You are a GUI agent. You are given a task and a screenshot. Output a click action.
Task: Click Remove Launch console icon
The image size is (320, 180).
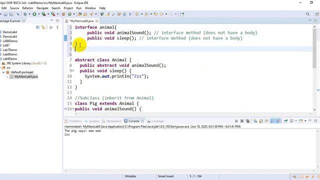242,121
